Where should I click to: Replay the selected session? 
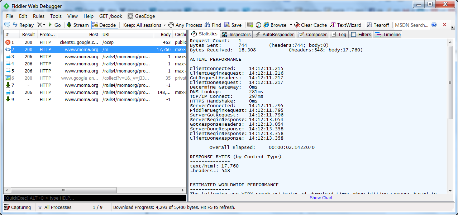[x=23, y=25]
